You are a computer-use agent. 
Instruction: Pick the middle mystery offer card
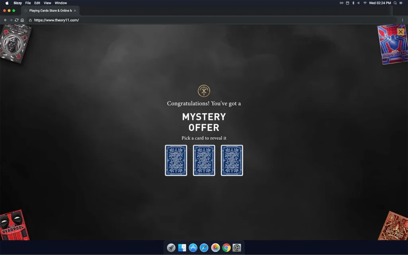click(x=204, y=160)
